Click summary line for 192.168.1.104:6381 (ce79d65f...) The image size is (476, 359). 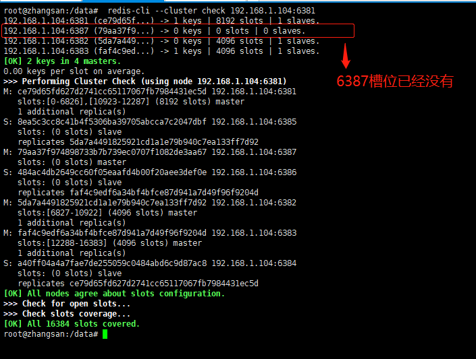(161, 21)
